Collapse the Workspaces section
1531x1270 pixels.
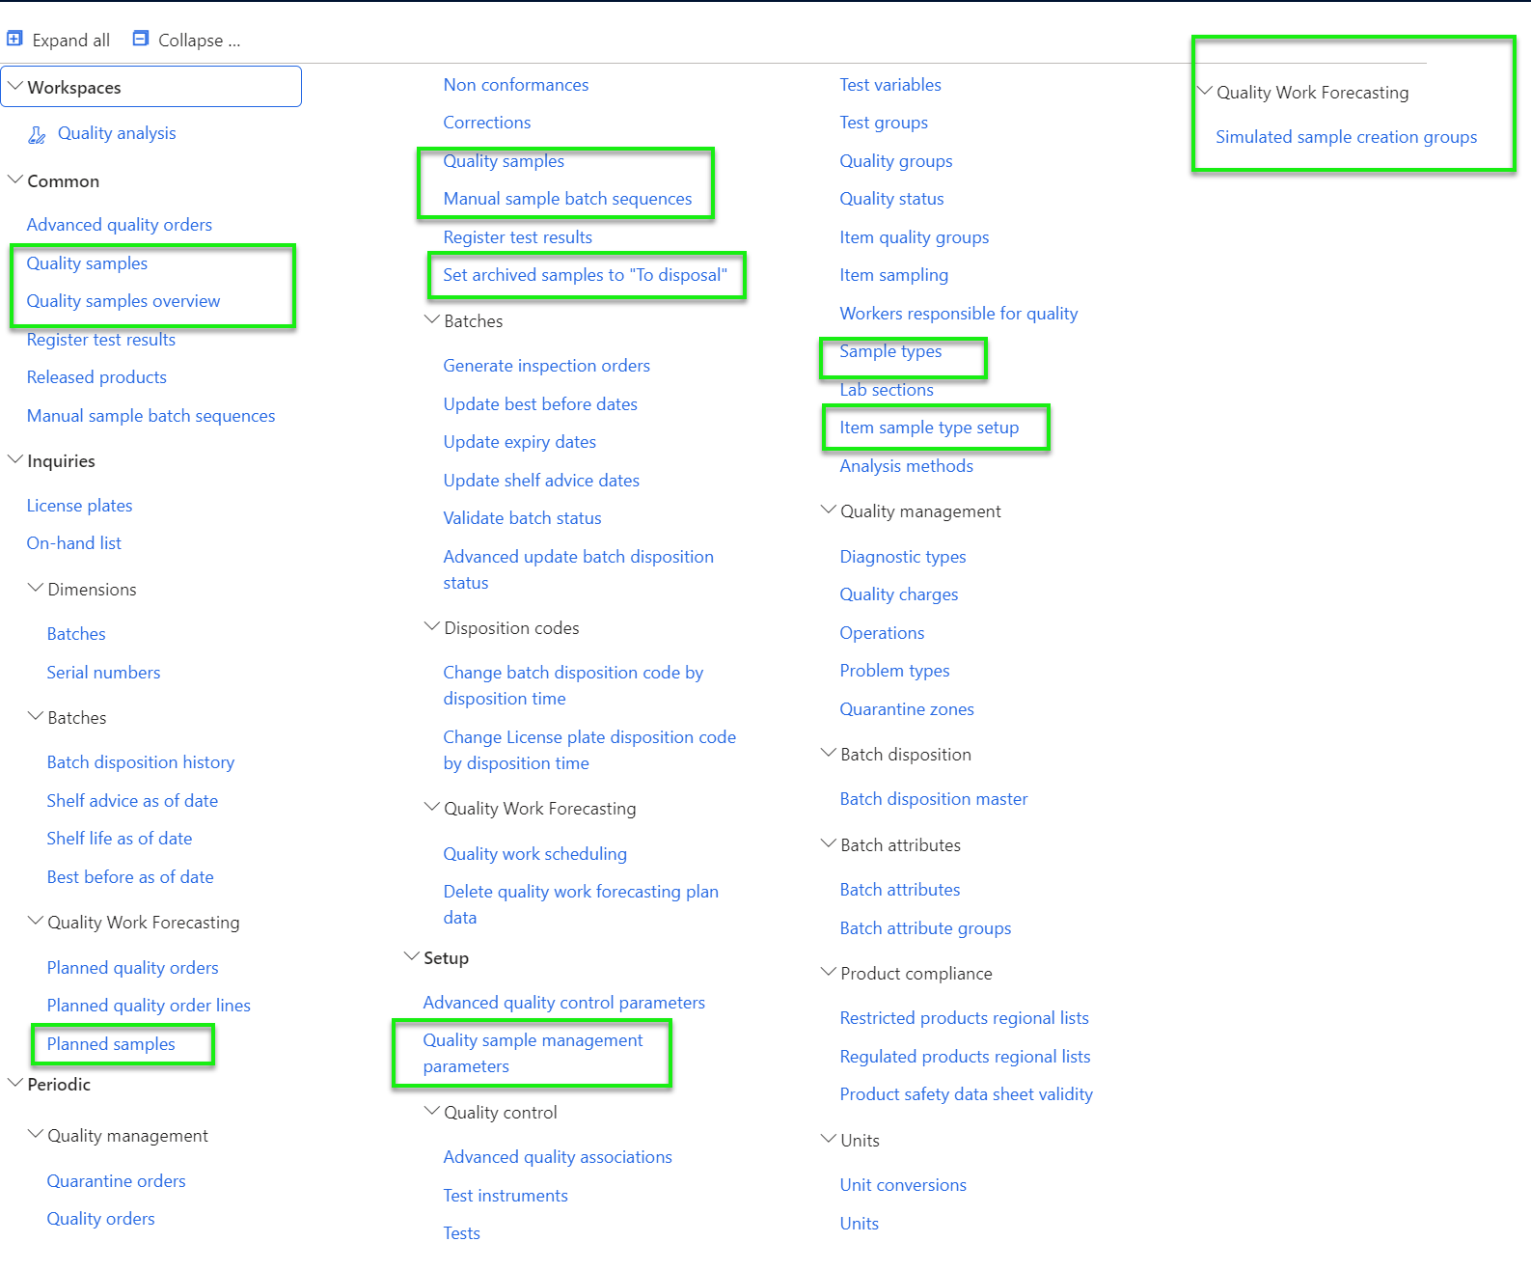tap(15, 87)
